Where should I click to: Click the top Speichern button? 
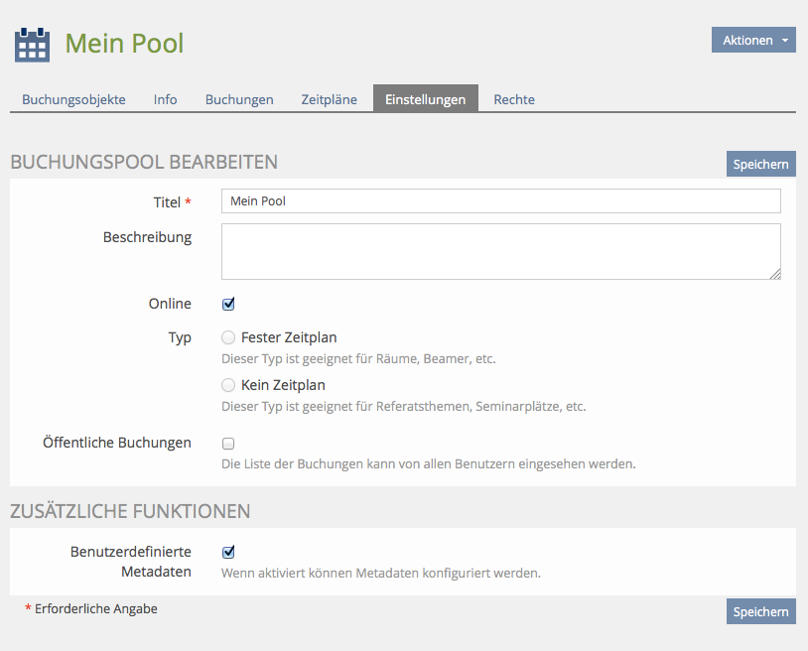pos(760,164)
